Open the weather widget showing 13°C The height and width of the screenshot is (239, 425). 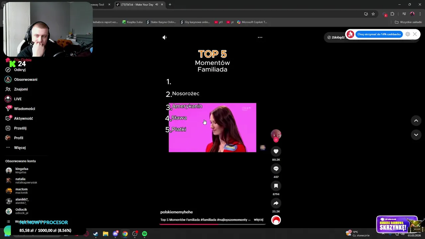(x=358, y=234)
